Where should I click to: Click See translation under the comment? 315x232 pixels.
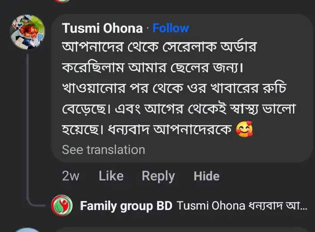coord(104,149)
